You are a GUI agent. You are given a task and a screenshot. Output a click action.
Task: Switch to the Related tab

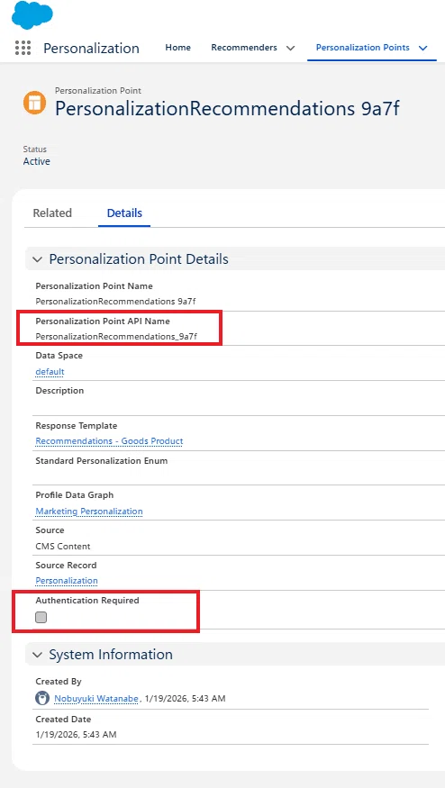tap(52, 213)
